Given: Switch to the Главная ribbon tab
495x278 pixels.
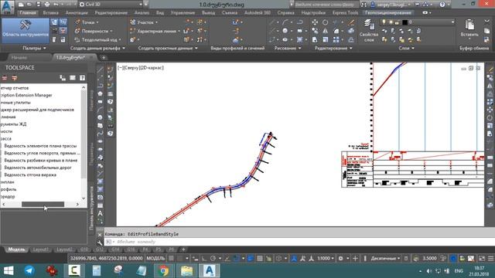Looking at the screenshot, I should click(28, 13).
